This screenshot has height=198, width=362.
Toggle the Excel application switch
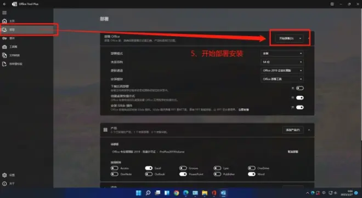(149, 168)
